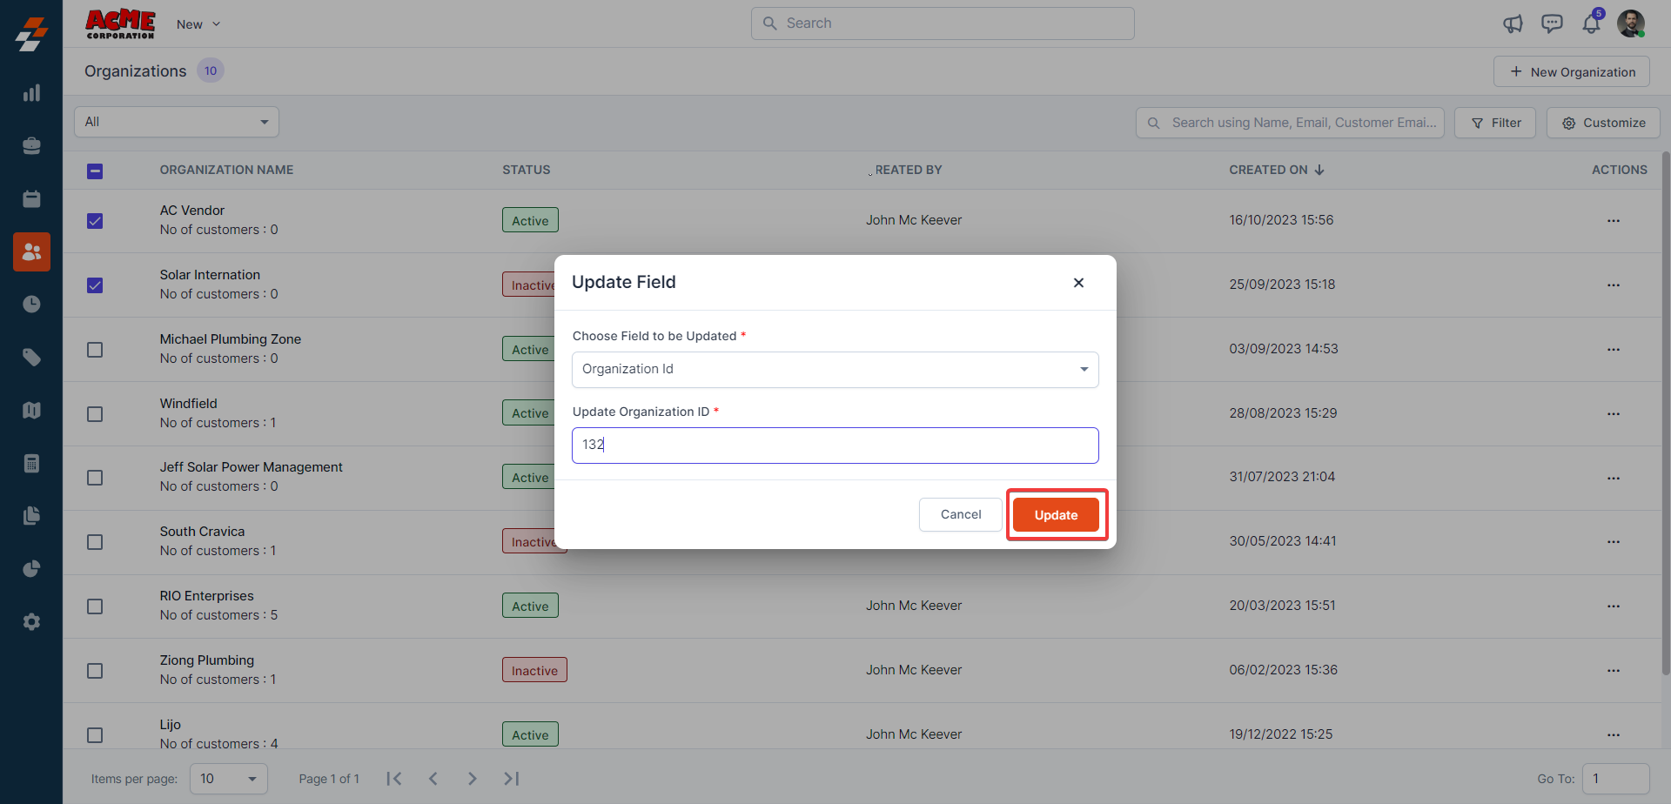This screenshot has height=804, width=1671.
Task: Check the Jeff Solar Power Management checkbox
Action: [95, 478]
